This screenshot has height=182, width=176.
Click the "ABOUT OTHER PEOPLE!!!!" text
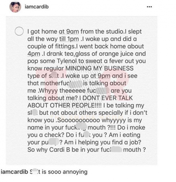click(65, 105)
